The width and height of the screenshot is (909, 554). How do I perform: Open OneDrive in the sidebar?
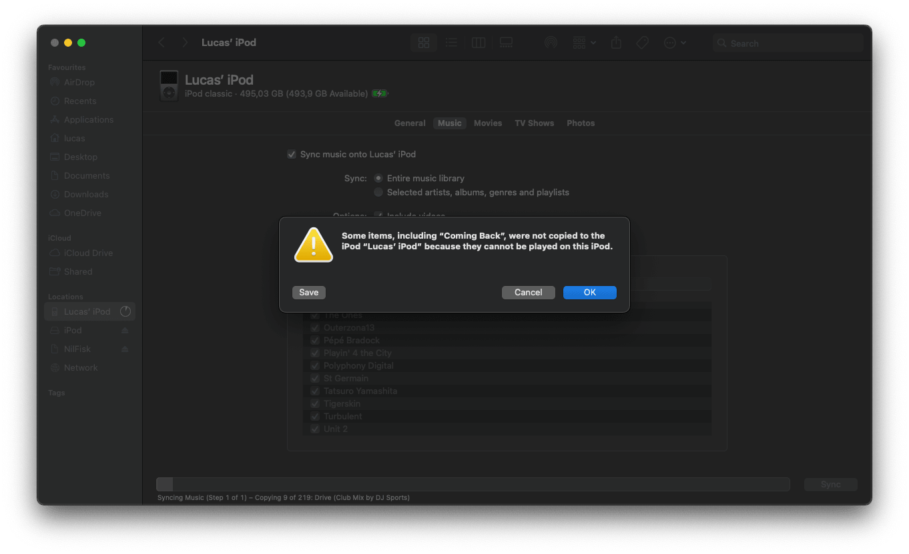[89, 213]
